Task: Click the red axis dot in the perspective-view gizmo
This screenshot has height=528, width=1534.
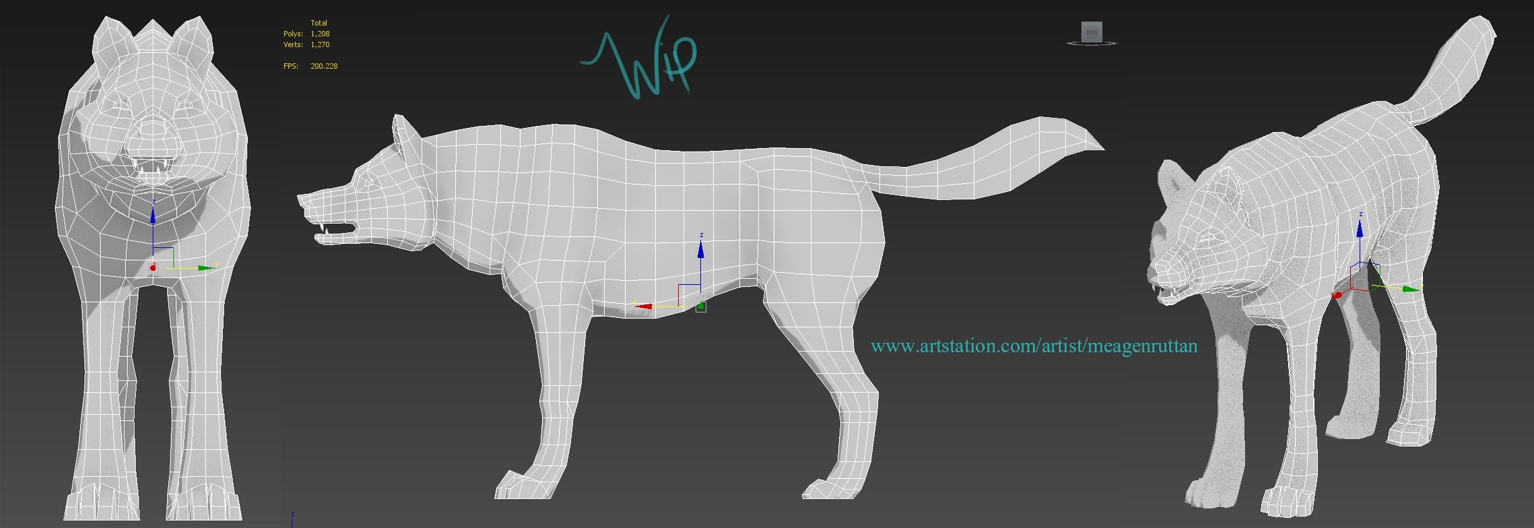Action: (1338, 295)
